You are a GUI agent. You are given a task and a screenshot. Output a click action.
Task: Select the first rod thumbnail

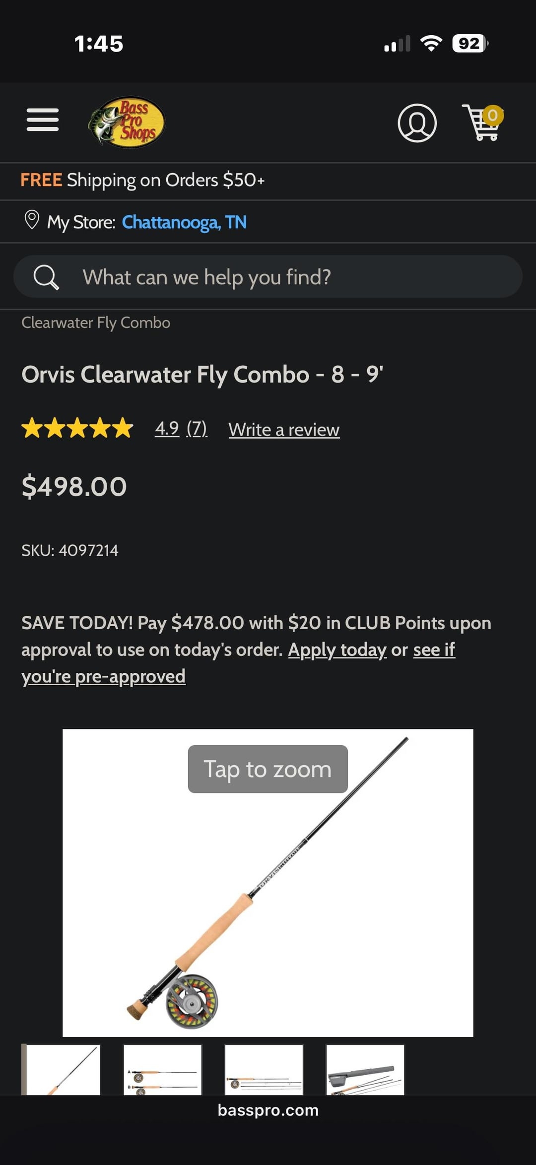coord(63,1070)
